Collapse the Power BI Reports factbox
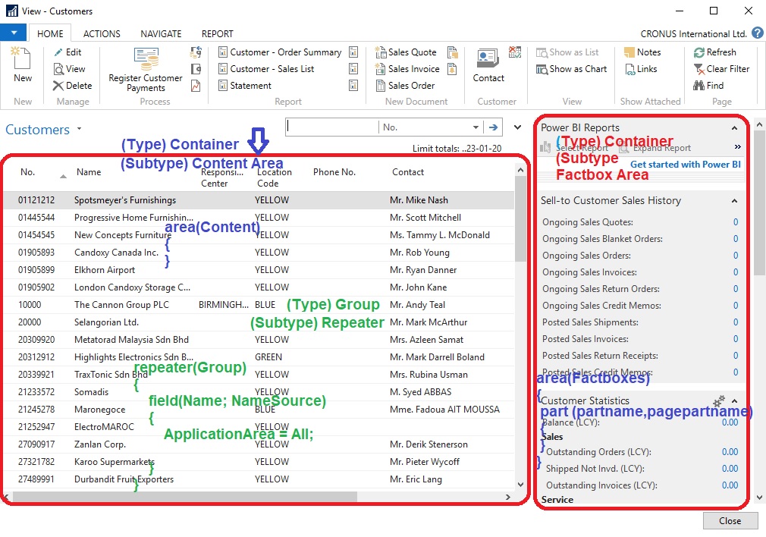766x537 pixels. click(x=734, y=128)
